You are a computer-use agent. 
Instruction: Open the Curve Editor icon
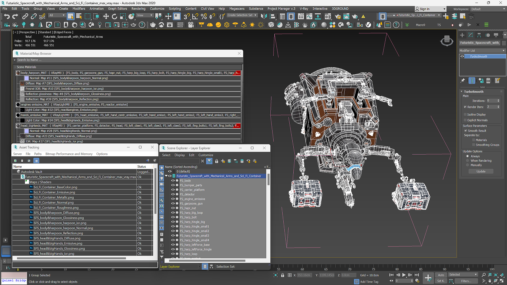pos(309,16)
